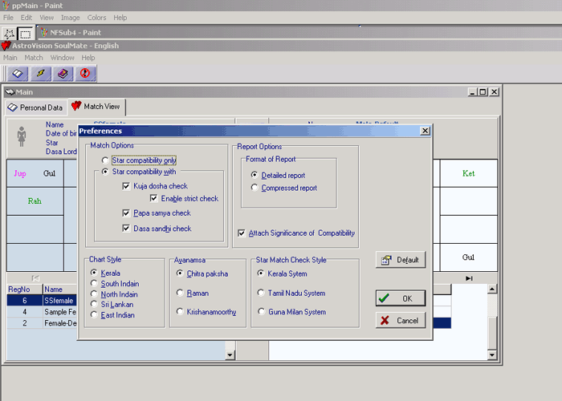Click the lightning bolt toolbar icon

tap(40, 74)
